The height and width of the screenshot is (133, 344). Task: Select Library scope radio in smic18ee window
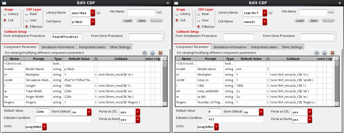coord(5,14)
